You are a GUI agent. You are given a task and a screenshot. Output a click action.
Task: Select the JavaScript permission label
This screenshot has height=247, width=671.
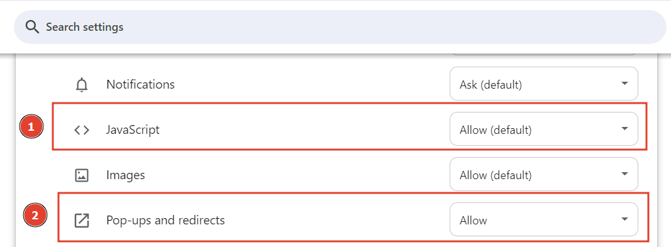coord(133,130)
